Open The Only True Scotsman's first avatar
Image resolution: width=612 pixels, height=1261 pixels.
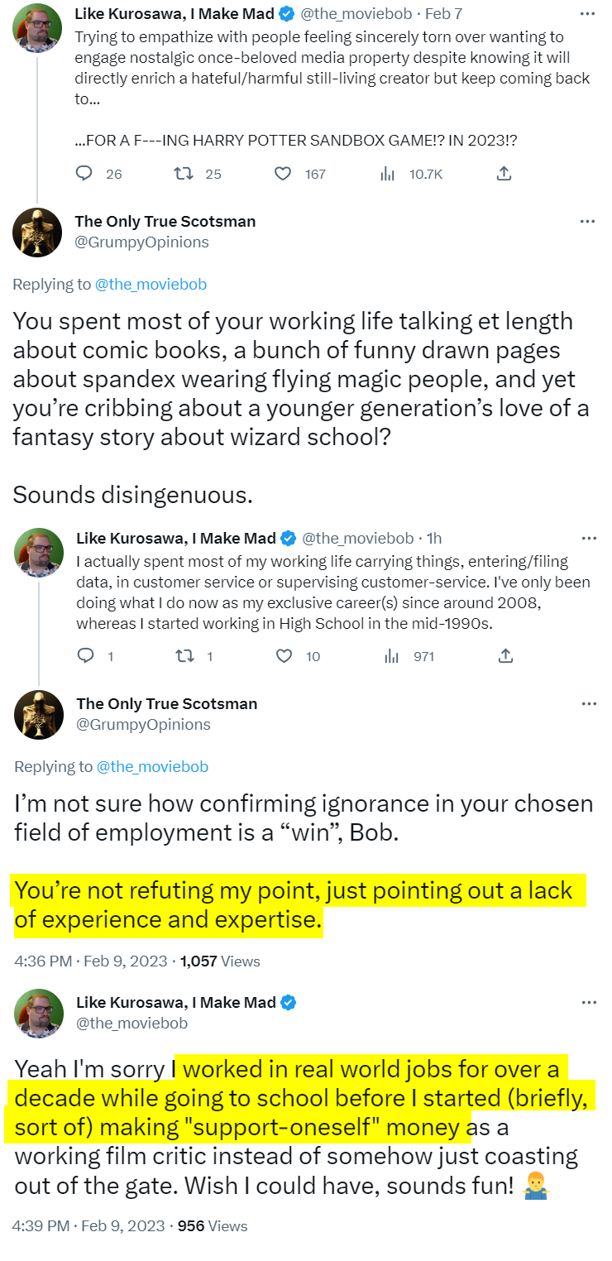click(x=37, y=233)
